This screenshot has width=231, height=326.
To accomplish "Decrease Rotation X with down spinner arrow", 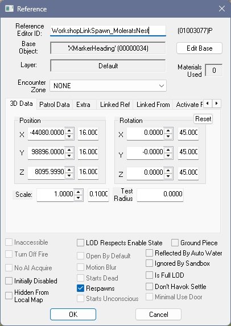I will [x=168, y=137].
